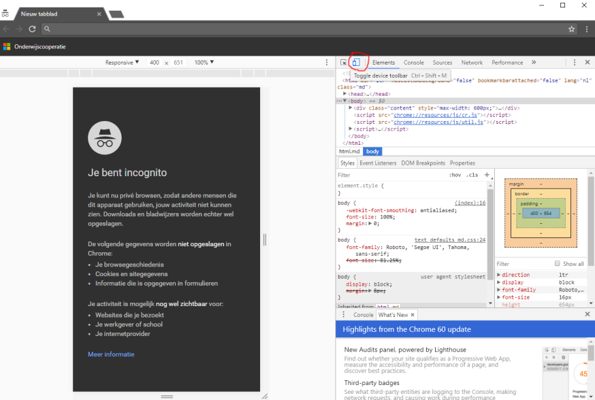Expand margin shorthand in body rule

370,223
